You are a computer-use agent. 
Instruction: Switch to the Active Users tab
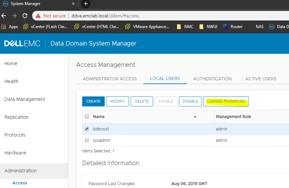tap(261, 79)
